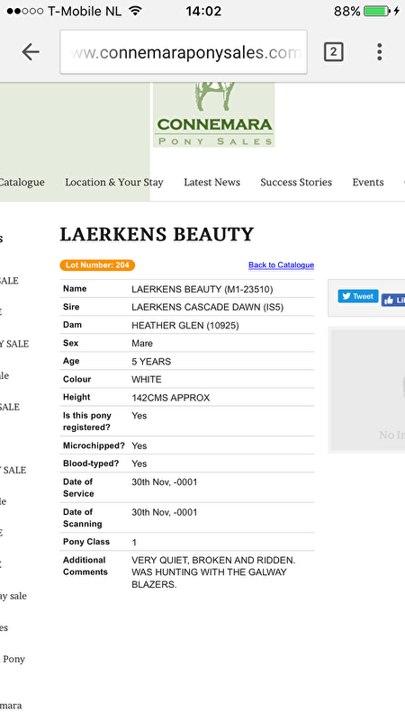Focus the connemaraponysales.com address bar
Viewport: 405px width, 720px height.
point(184,52)
